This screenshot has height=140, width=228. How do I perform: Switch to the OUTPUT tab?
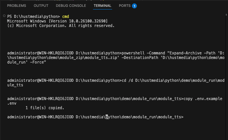click(41, 6)
